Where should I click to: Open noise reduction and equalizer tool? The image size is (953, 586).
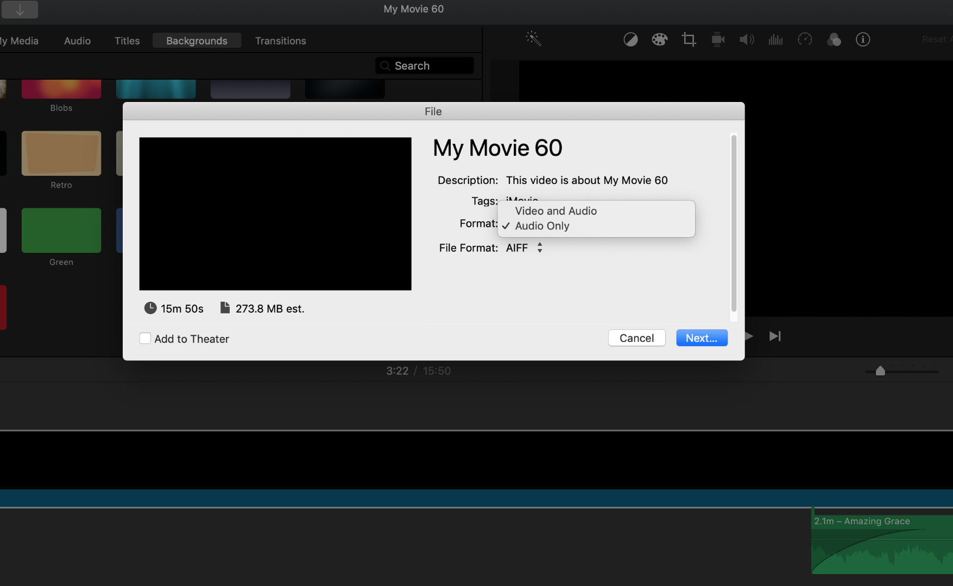coord(775,40)
